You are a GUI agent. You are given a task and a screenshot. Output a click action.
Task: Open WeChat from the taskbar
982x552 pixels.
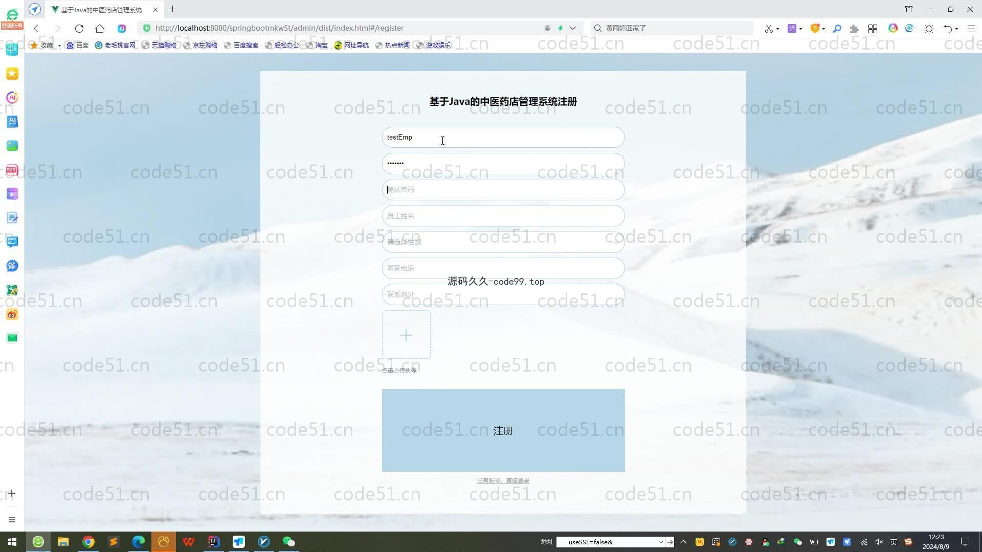[x=289, y=542]
